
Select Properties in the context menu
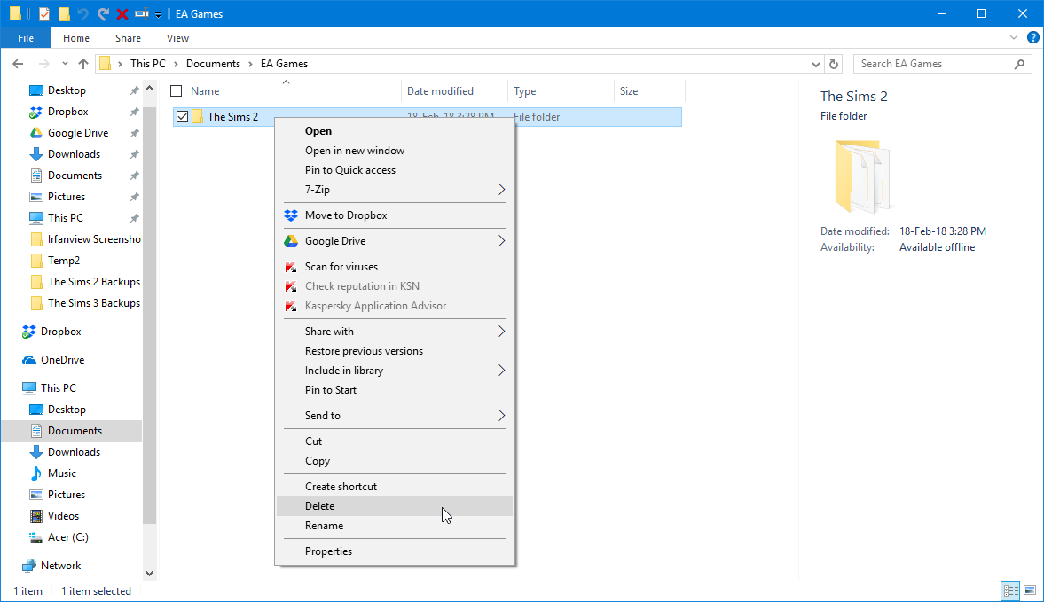tap(328, 551)
